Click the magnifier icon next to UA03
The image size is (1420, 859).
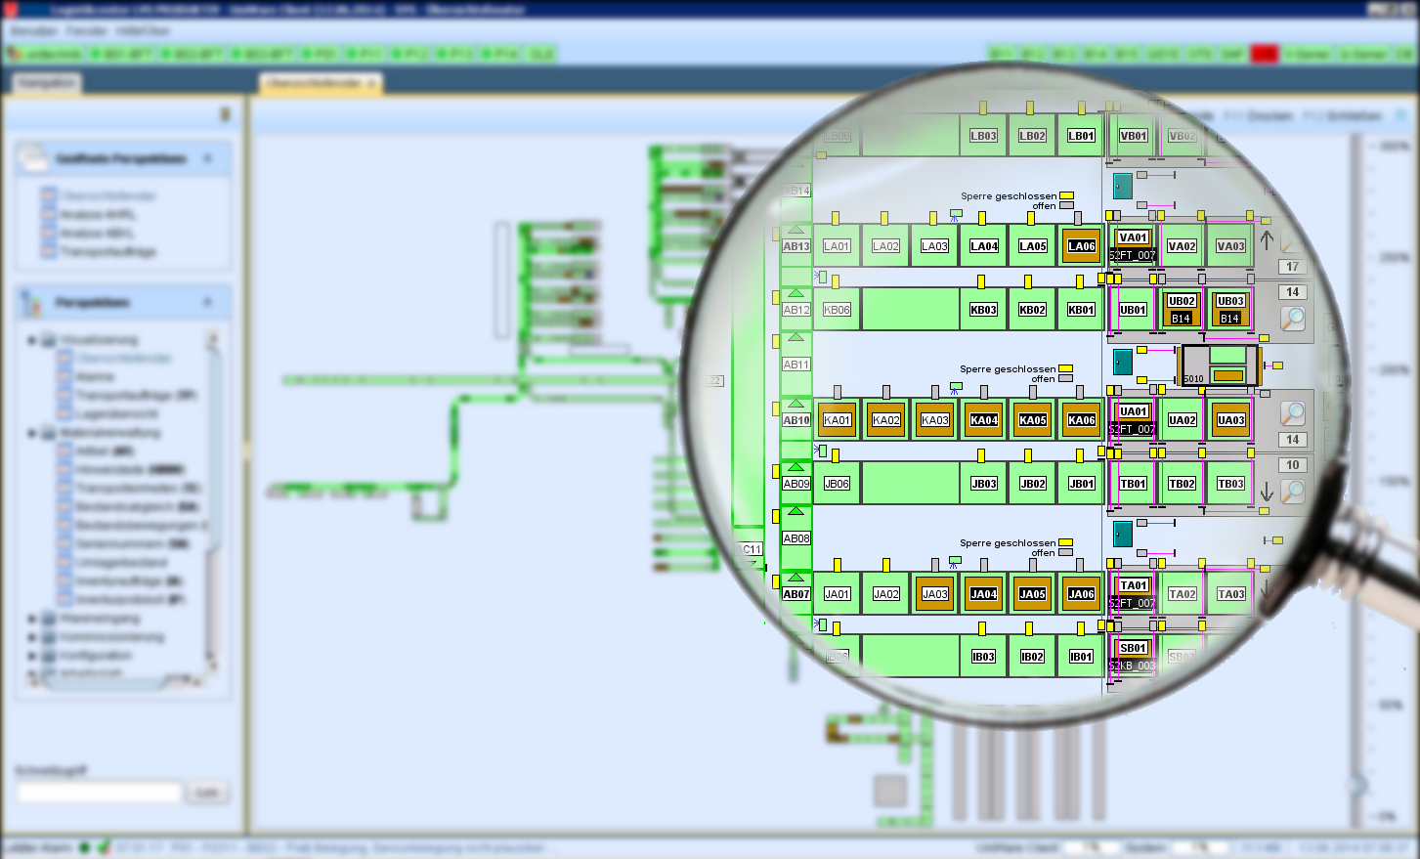1292,413
